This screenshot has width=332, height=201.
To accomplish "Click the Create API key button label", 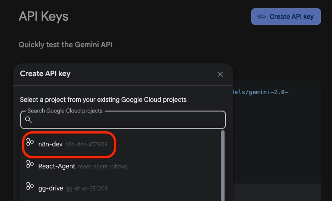I will tap(292, 17).
